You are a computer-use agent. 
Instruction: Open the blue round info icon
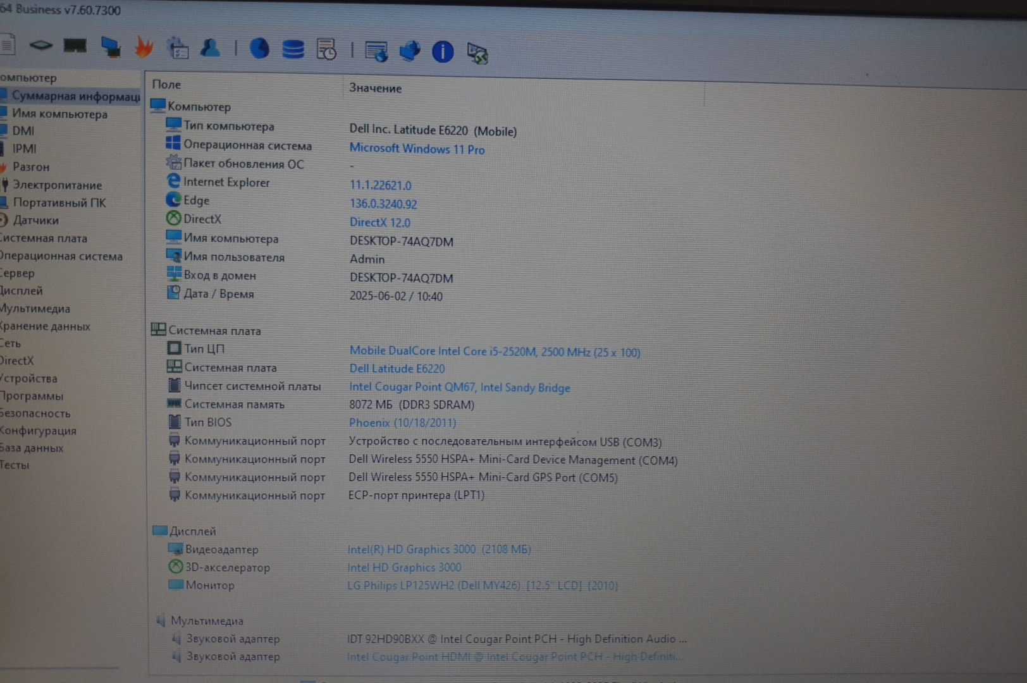point(443,52)
